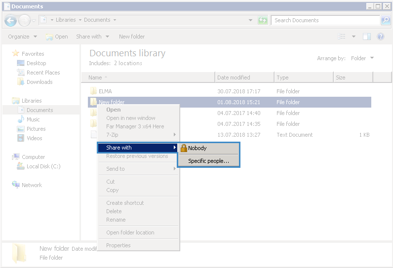Click the search magnifier icon
Image resolution: width=393 pixels, height=268 pixels.
pyautogui.click(x=386, y=20)
